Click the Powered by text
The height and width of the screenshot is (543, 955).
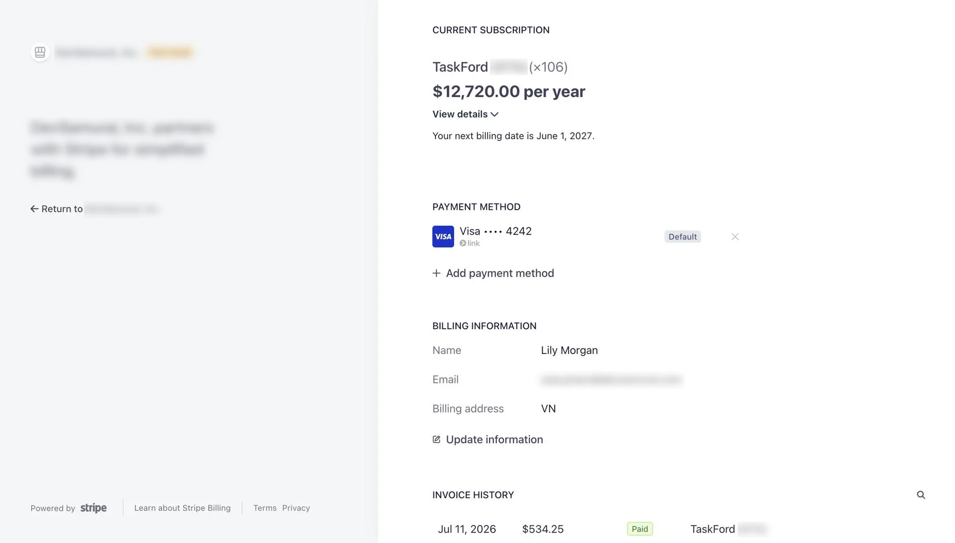pos(53,508)
